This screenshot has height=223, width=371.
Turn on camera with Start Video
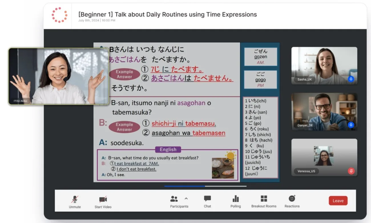click(103, 199)
